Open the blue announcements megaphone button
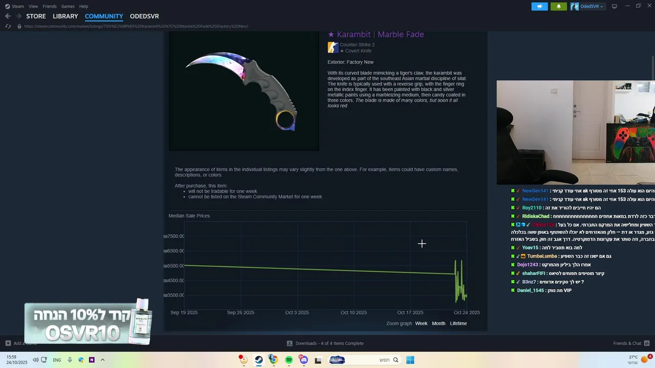The height and width of the screenshot is (368, 655). [539, 6]
